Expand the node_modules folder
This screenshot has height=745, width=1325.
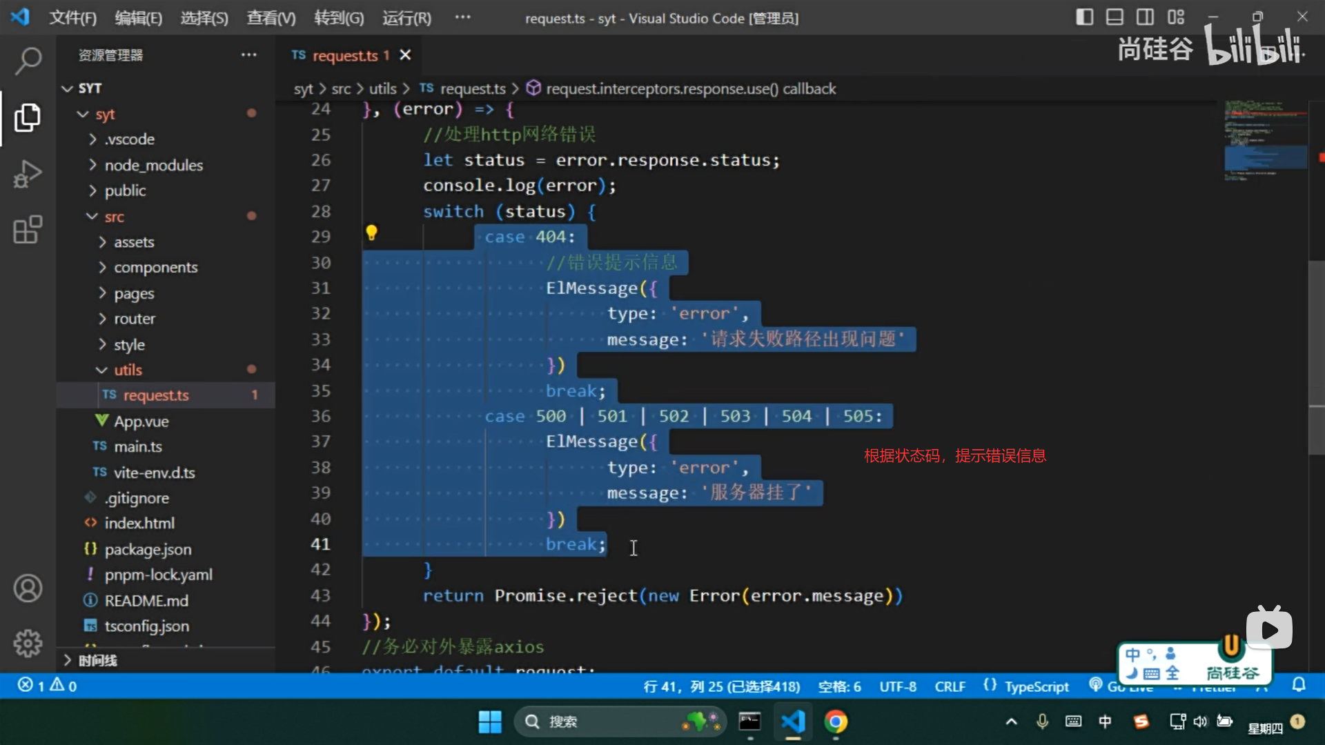(153, 166)
